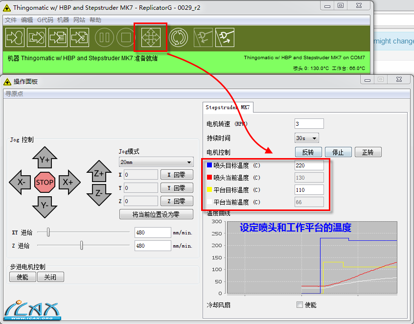Click the 将当前位置设为零 button
Viewport: 414px width, 324px height.
pos(156,214)
